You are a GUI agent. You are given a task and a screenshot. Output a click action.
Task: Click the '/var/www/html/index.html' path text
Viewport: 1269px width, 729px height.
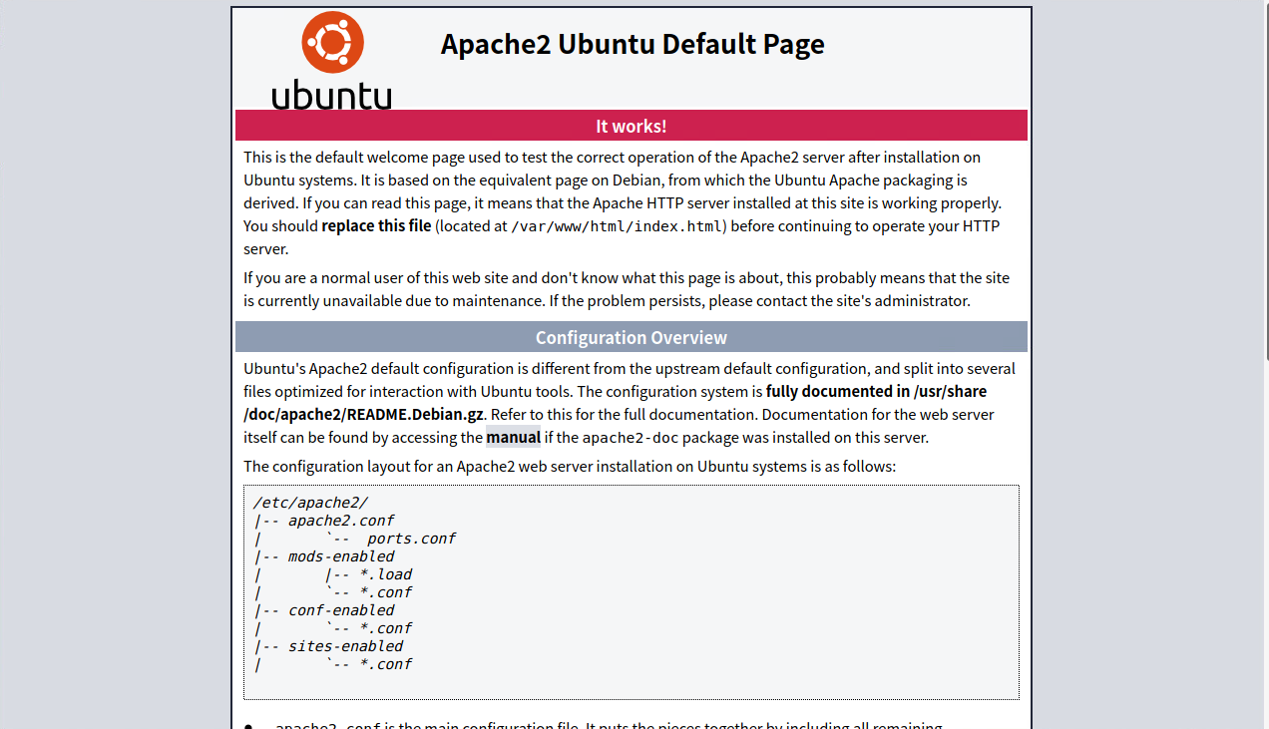click(x=618, y=226)
